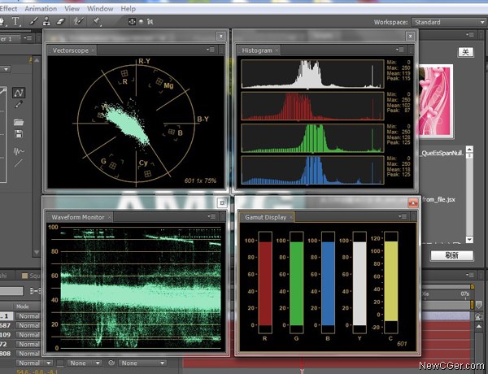Open blend mode Normal for row 808

click(28, 354)
